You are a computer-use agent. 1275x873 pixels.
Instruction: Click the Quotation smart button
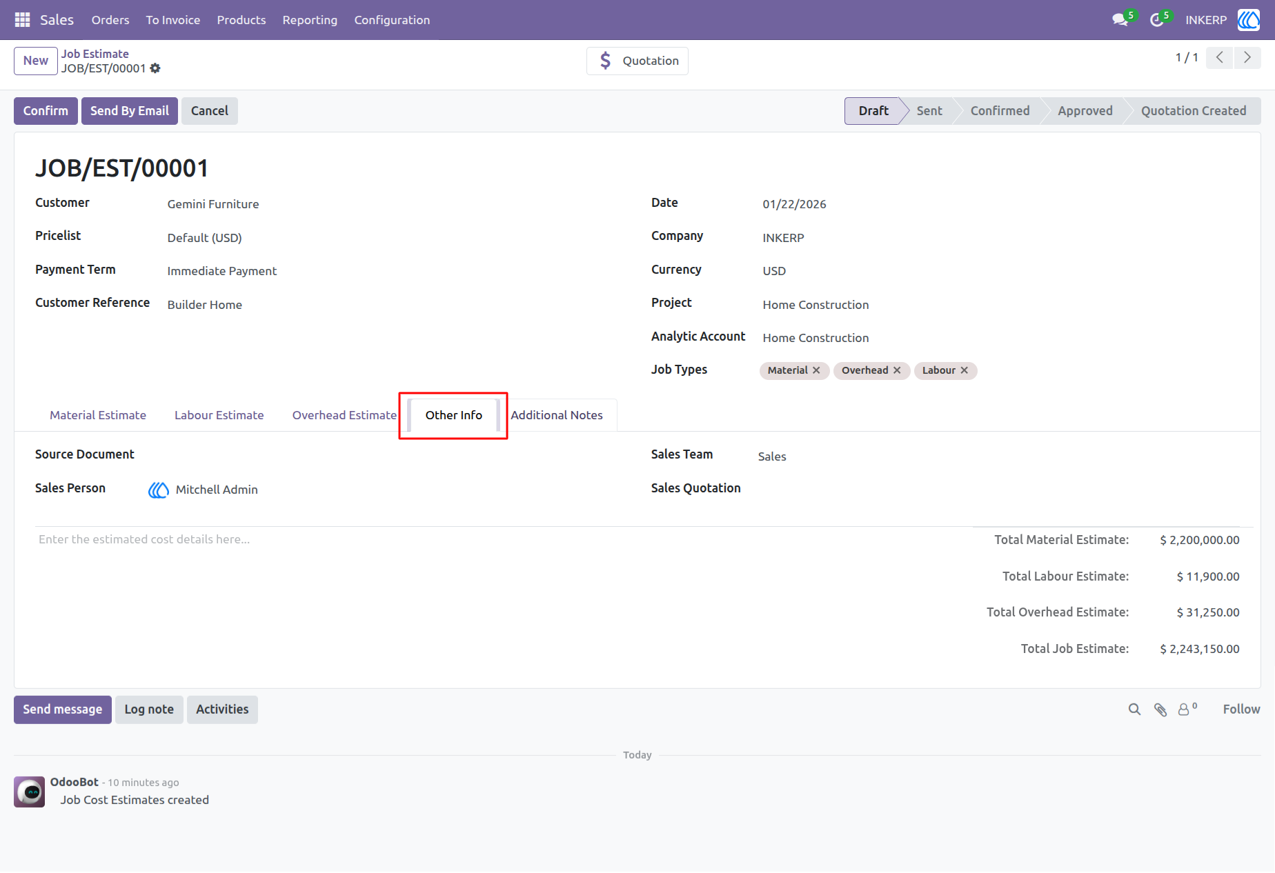coord(637,61)
